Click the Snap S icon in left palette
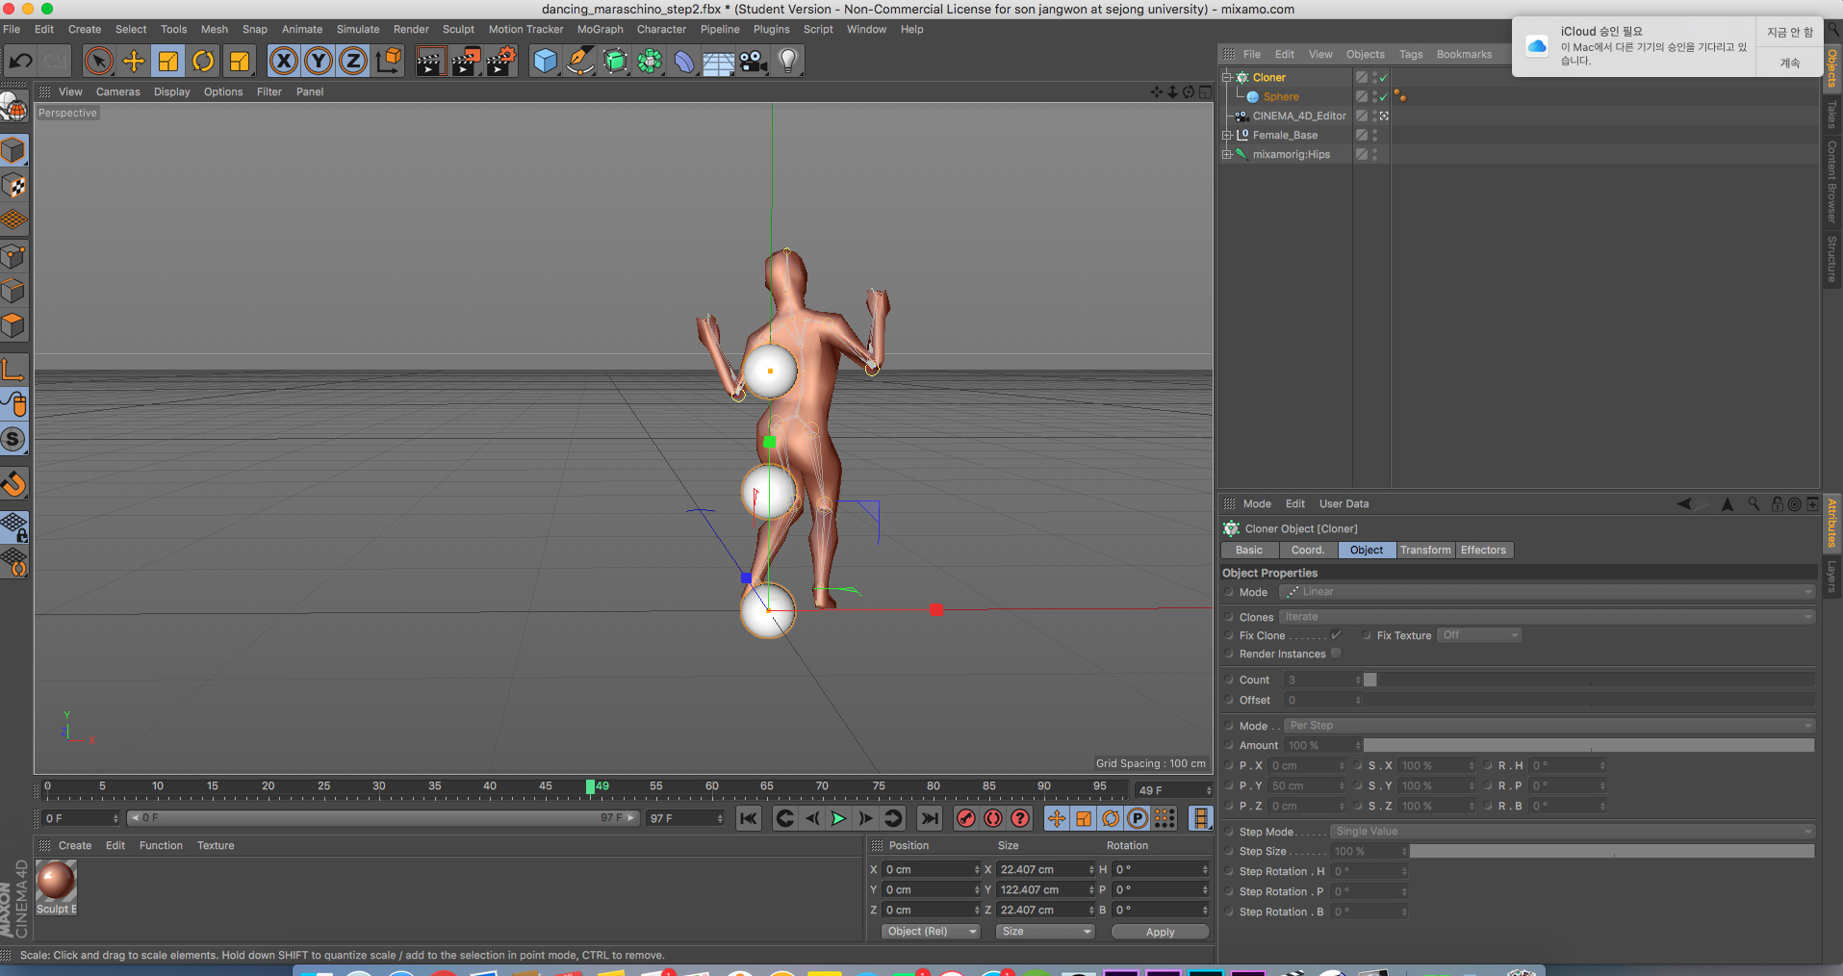The image size is (1843, 976). (13, 440)
